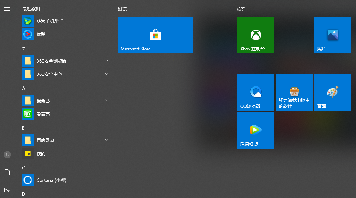Launch the QQ浏览器 tile

(256, 92)
